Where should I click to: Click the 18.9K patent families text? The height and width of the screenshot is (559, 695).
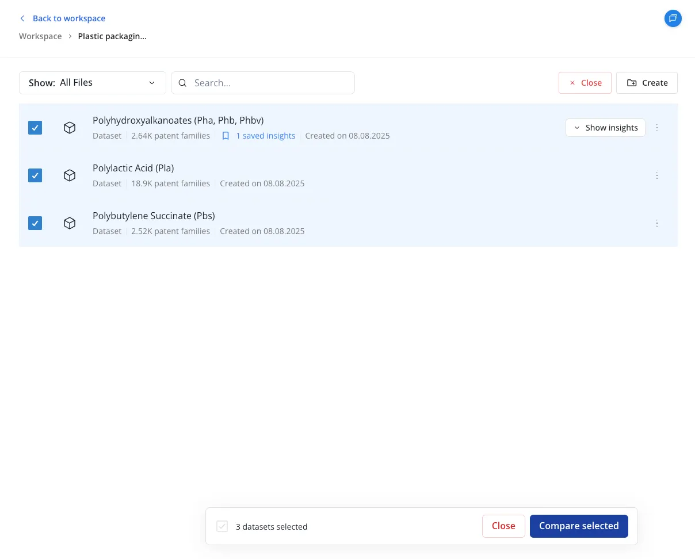[x=170, y=183]
